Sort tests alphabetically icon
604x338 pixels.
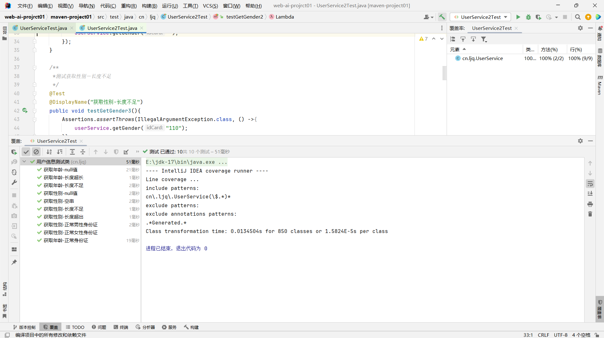(49, 152)
